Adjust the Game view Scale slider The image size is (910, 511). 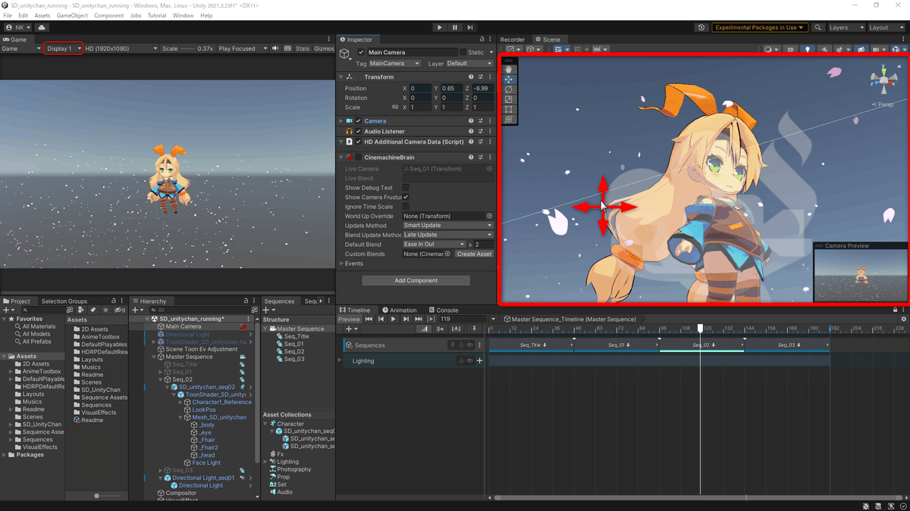[x=188, y=48]
